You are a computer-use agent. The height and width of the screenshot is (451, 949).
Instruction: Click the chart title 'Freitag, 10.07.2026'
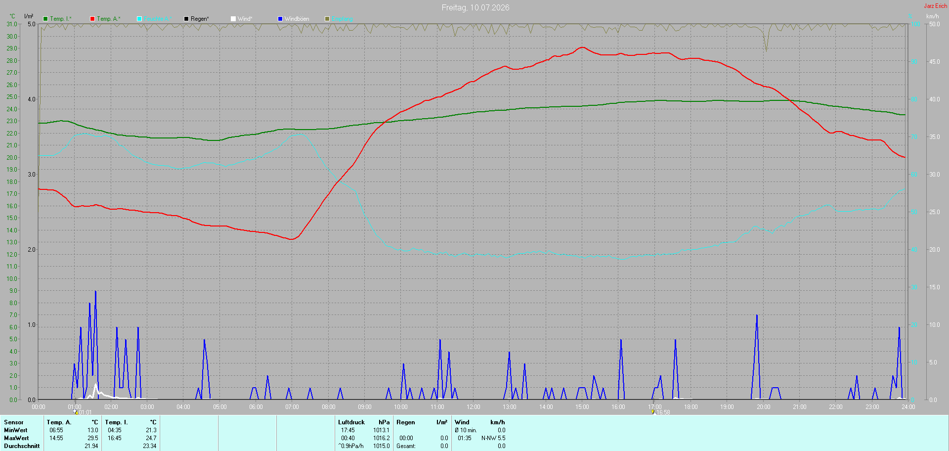click(475, 7)
